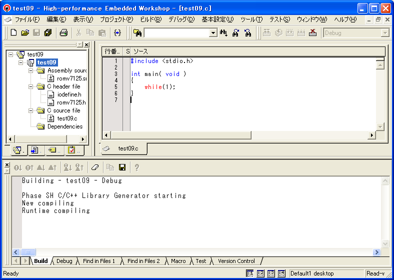Select iodefine.h in the project tree
The image size is (394, 280).
(68, 94)
